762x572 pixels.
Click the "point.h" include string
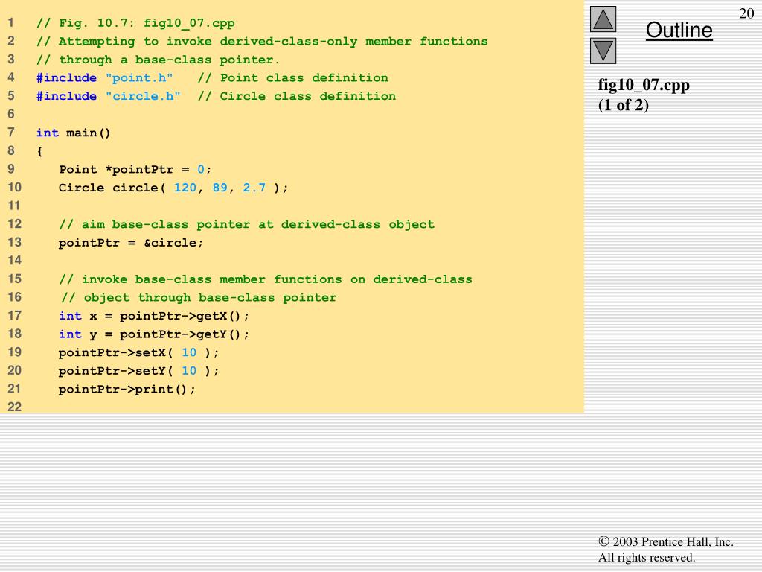click(x=139, y=77)
